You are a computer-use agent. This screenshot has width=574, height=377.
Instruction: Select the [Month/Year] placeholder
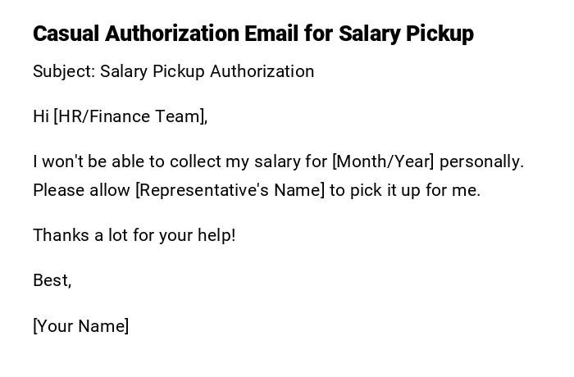click(383, 161)
